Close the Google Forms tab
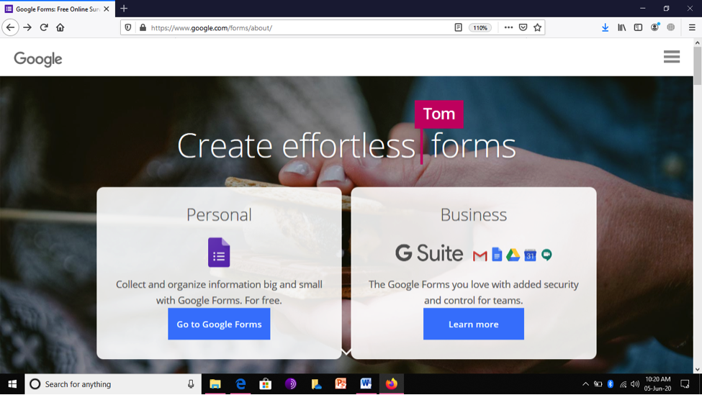 tap(106, 9)
